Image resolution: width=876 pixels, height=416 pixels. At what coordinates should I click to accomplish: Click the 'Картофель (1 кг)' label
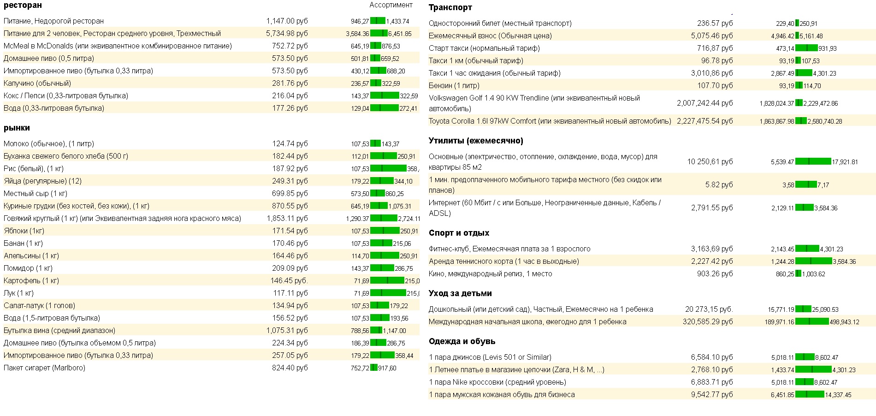point(31,281)
